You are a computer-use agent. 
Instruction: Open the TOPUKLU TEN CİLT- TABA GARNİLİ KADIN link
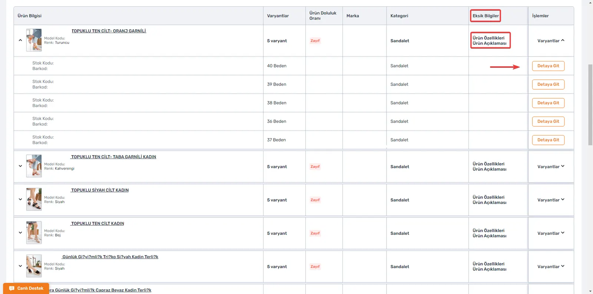click(x=113, y=157)
